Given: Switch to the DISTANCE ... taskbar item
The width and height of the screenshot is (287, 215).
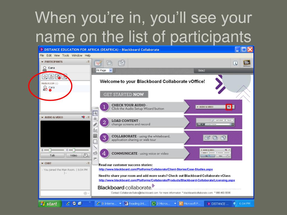Looking at the screenshot, I should [x=218, y=204].
